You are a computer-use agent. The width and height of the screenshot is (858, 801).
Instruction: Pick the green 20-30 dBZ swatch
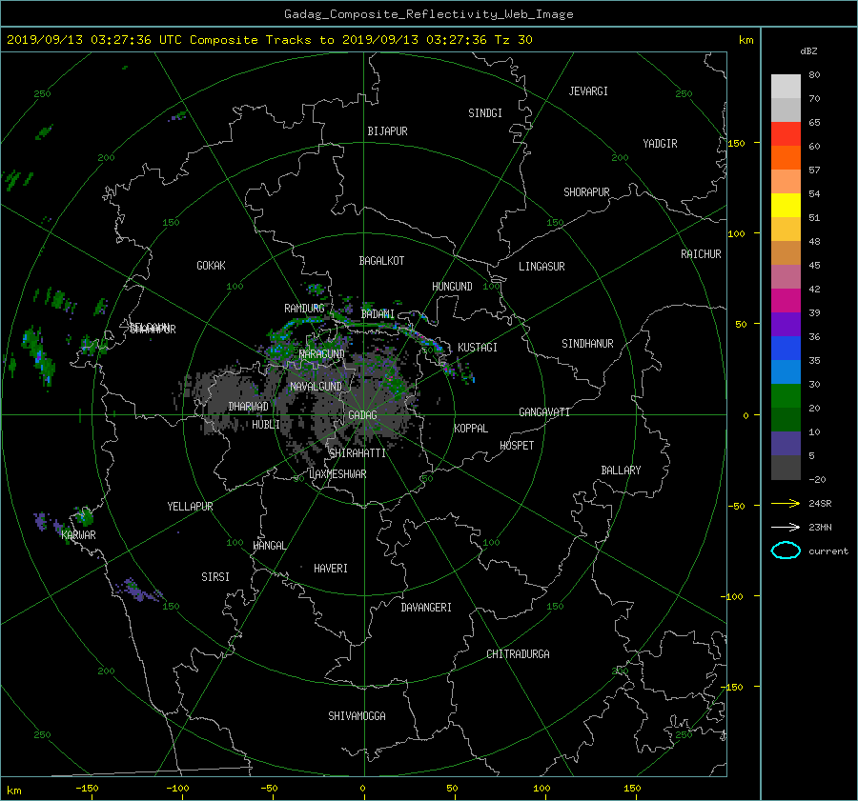coord(786,396)
